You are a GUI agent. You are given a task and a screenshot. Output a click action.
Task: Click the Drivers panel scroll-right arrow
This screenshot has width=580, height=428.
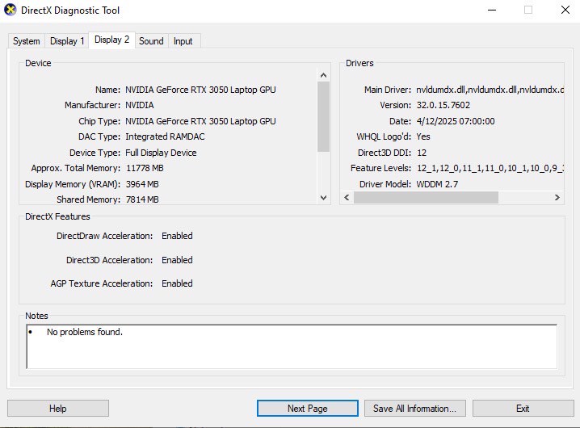tap(557, 198)
